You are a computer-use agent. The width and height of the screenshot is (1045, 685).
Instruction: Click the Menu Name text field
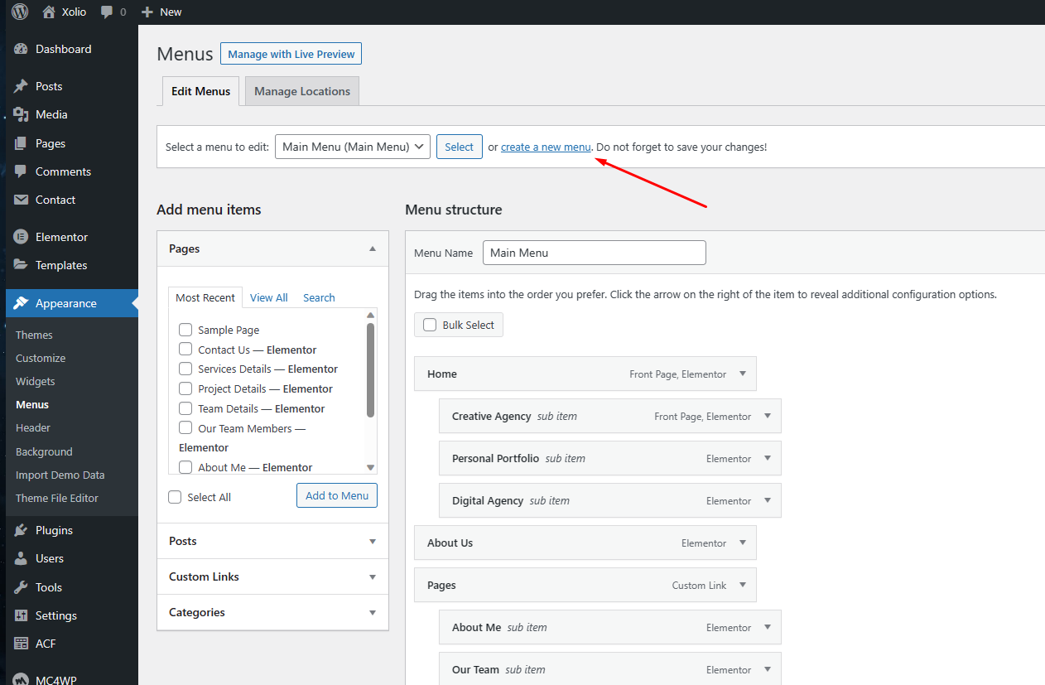(x=594, y=253)
